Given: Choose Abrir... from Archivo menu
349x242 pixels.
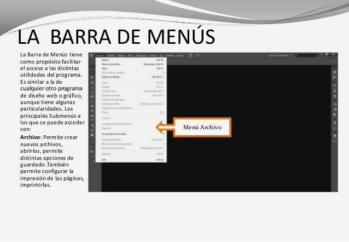Looking at the screenshot, I should click(x=131, y=68).
